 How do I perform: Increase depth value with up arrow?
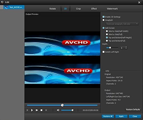coord(126,47)
